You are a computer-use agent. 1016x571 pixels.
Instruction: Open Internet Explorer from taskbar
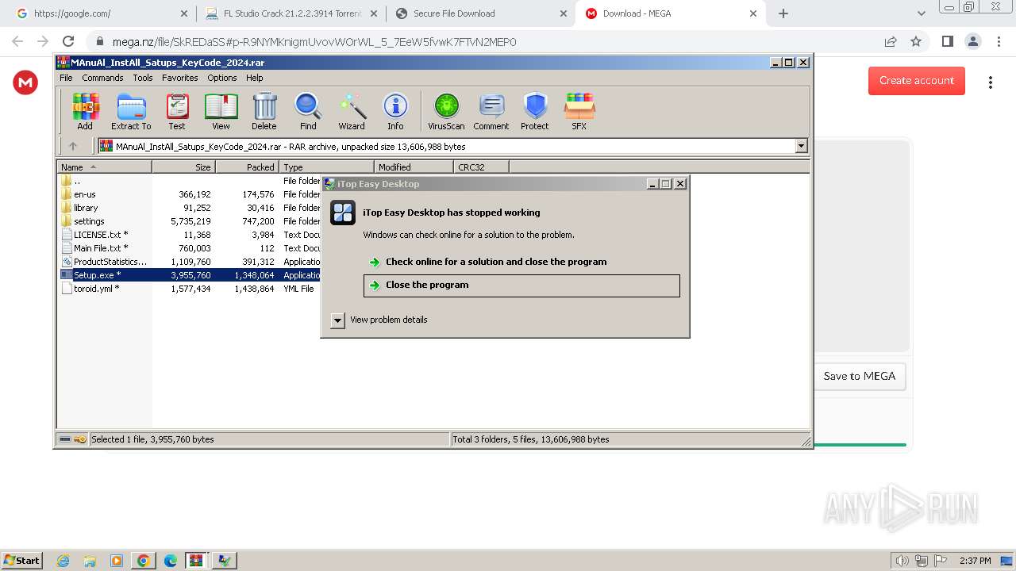[63, 561]
